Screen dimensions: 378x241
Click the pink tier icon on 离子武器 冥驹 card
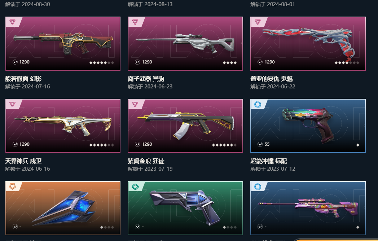135,22
